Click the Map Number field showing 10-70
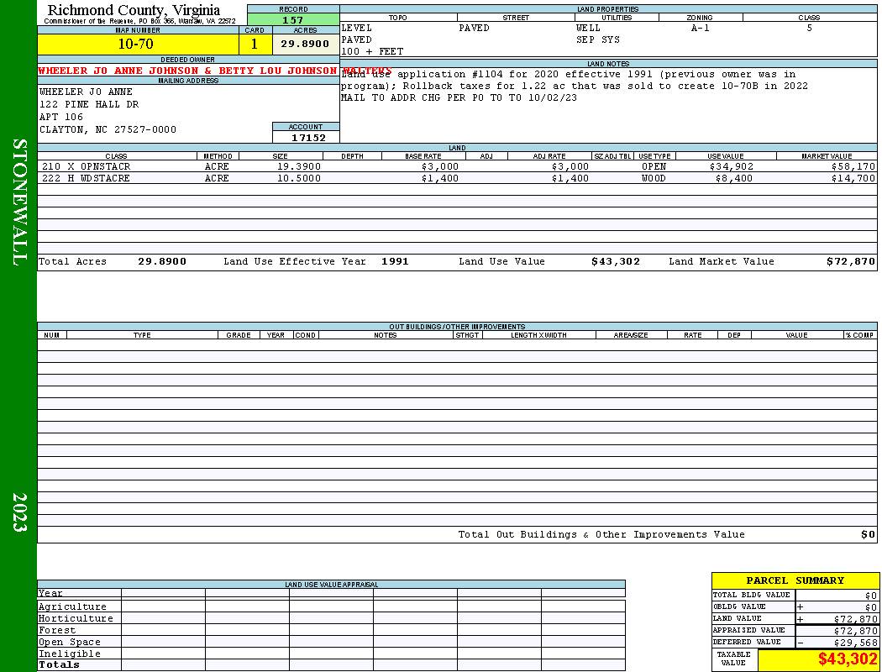The height and width of the screenshot is (672, 882). click(138, 44)
